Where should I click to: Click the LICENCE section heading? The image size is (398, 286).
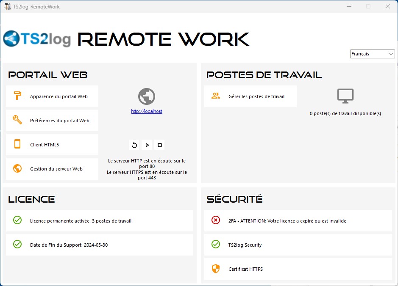click(x=31, y=199)
